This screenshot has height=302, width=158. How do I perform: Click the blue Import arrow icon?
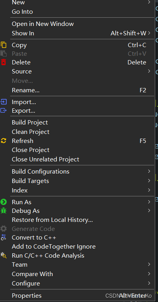pyautogui.click(x=4, y=102)
